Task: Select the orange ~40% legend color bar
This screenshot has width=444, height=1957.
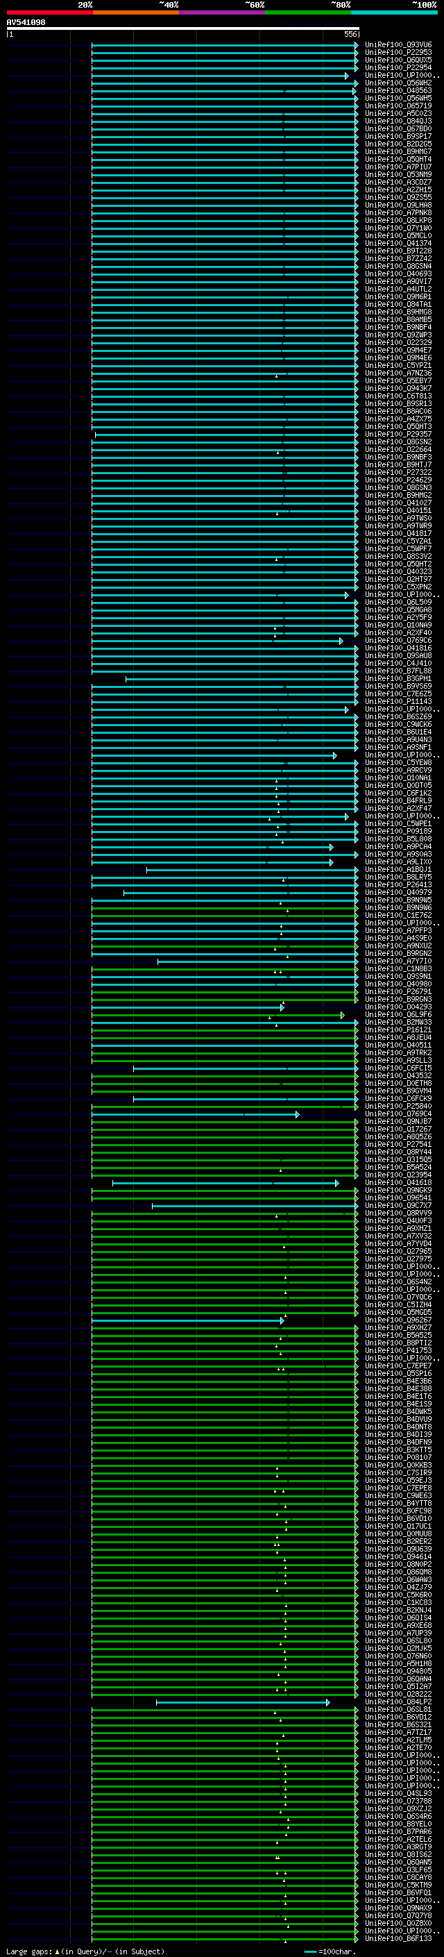Action: 136,12
